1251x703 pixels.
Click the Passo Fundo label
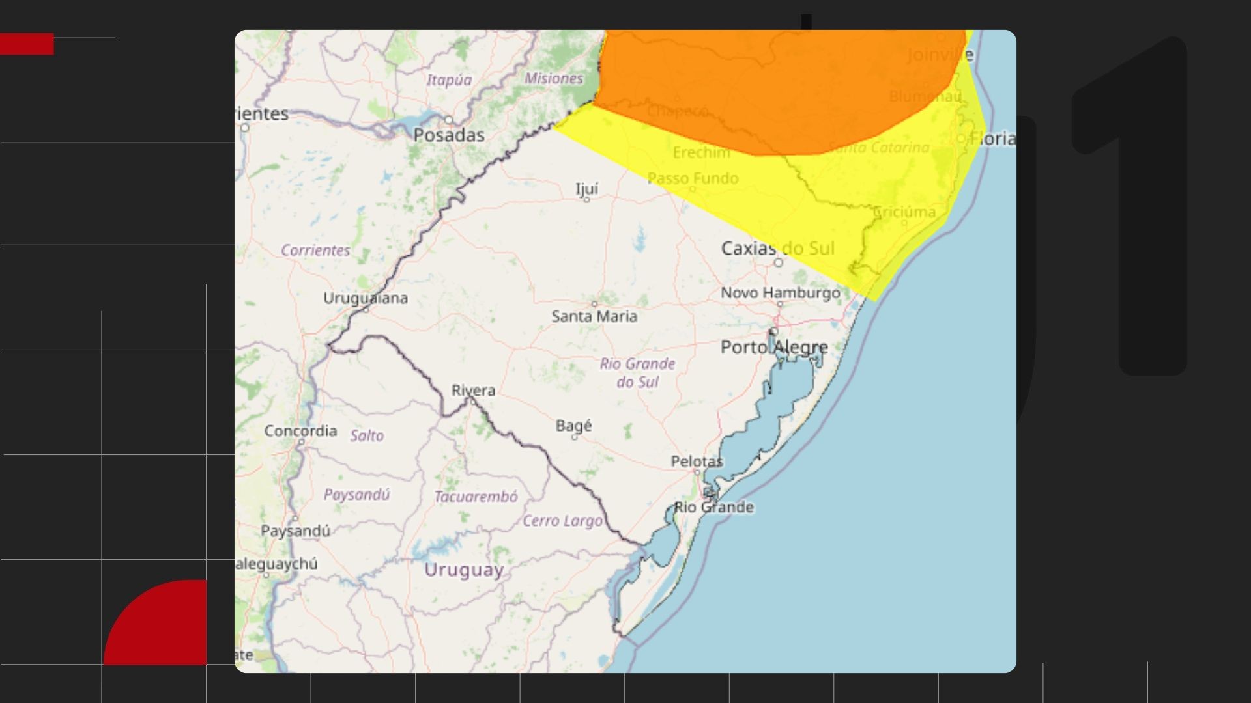(693, 178)
